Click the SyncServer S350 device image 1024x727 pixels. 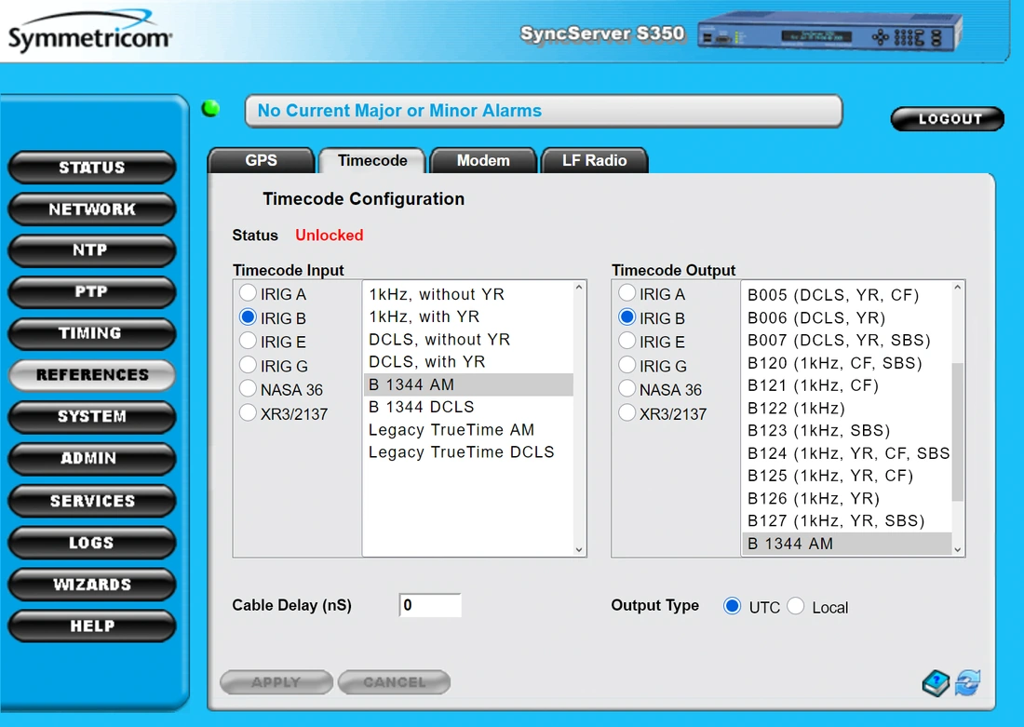(829, 36)
